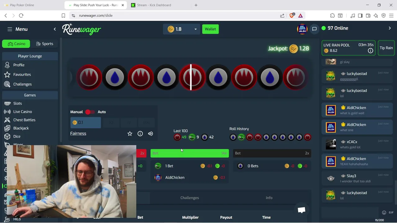The image size is (397, 223).
Task: Mute the game sound speaker icon
Action: click(150, 133)
